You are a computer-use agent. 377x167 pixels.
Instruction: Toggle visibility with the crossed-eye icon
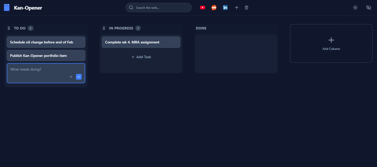click(369, 7)
